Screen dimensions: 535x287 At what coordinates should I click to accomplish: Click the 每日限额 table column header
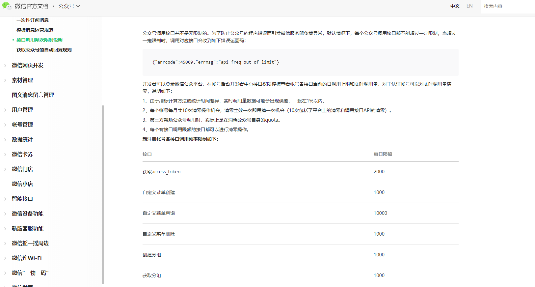pyautogui.click(x=383, y=154)
